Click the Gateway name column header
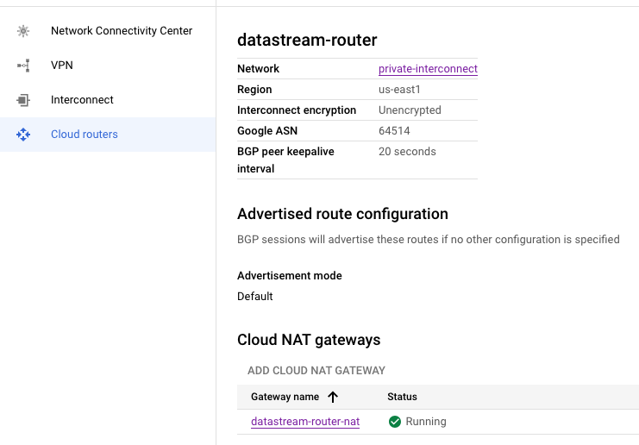 tap(285, 397)
